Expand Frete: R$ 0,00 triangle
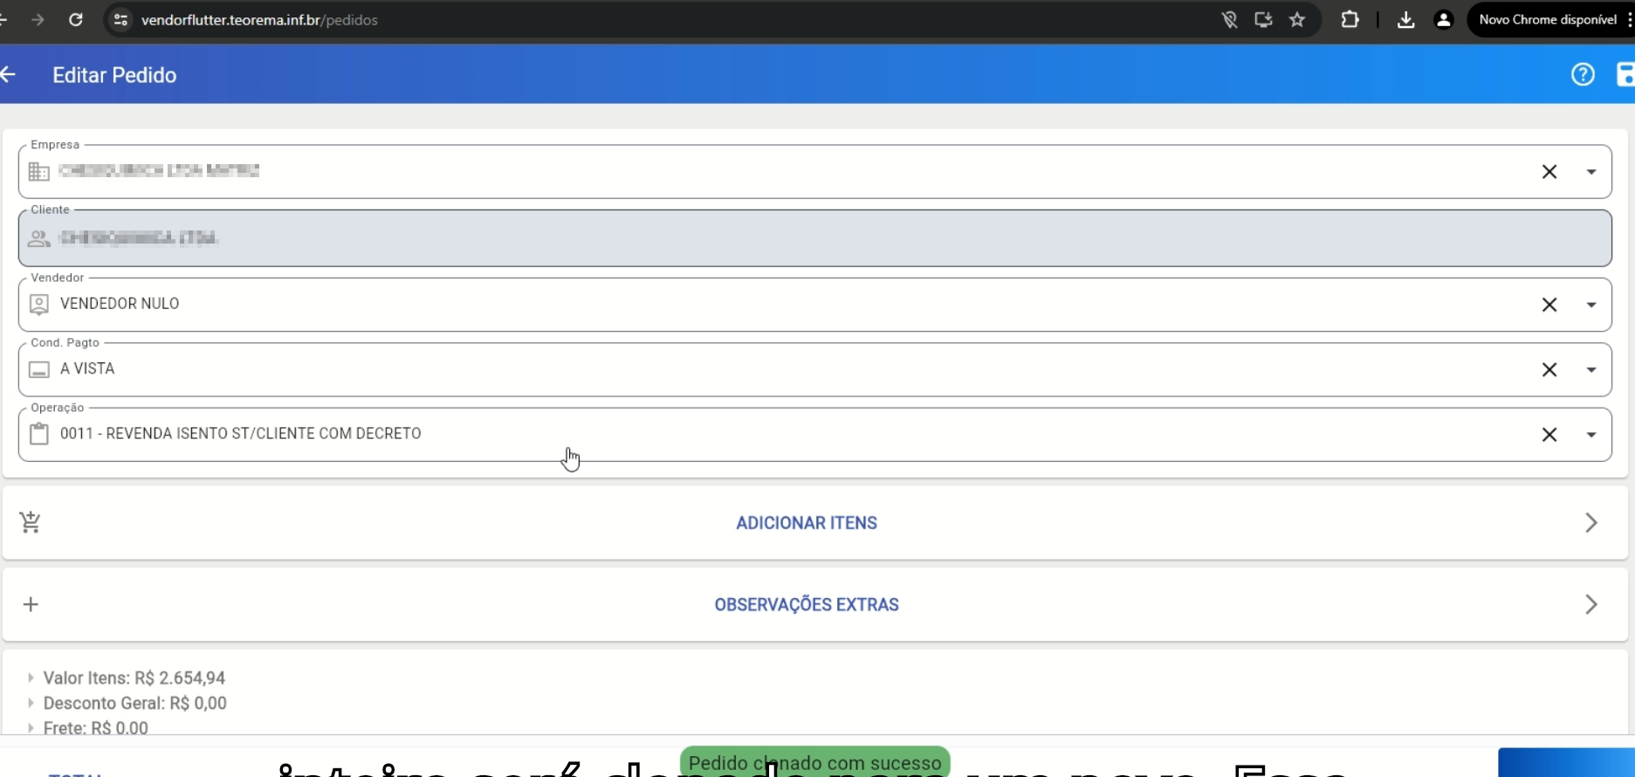 coord(31,727)
